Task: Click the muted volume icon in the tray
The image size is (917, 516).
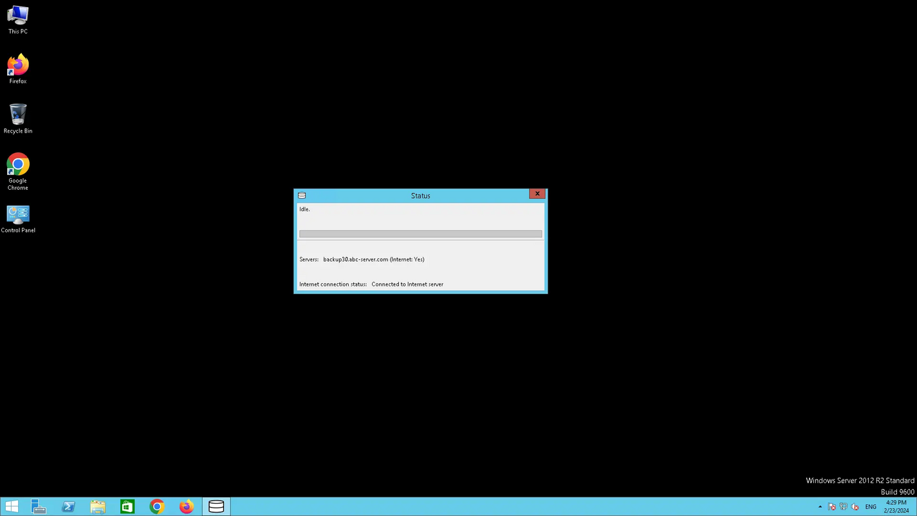Action: pos(855,506)
